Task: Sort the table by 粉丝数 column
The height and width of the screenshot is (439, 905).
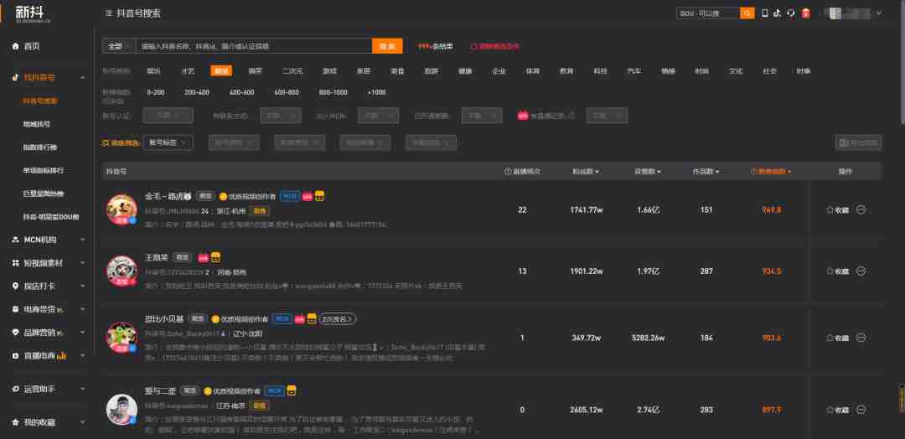Action: pos(585,172)
